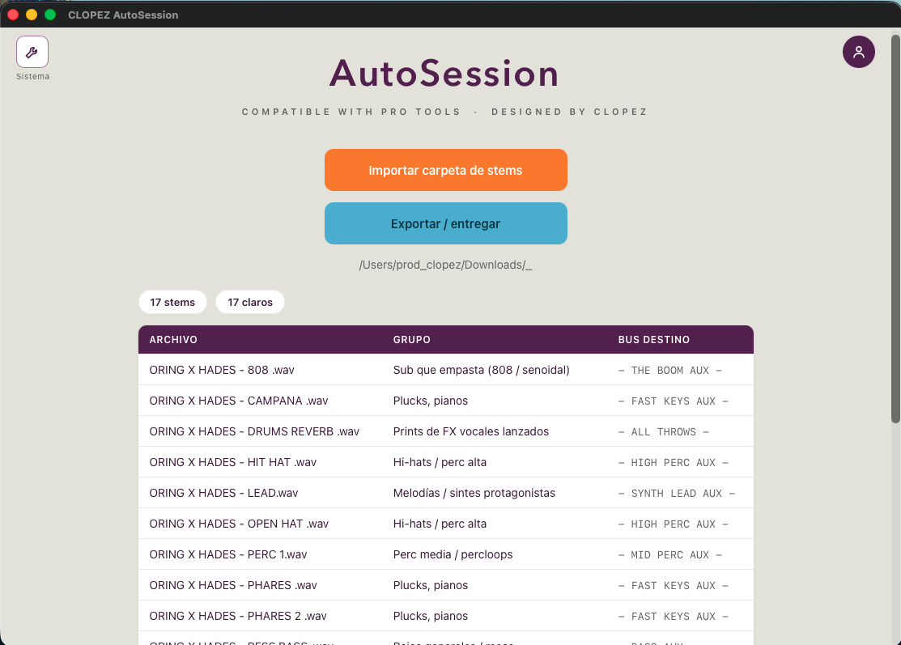Select row ORING X HADES - HIT HAT .wav
Image resolution: width=901 pixels, height=645 pixels.
tap(446, 462)
